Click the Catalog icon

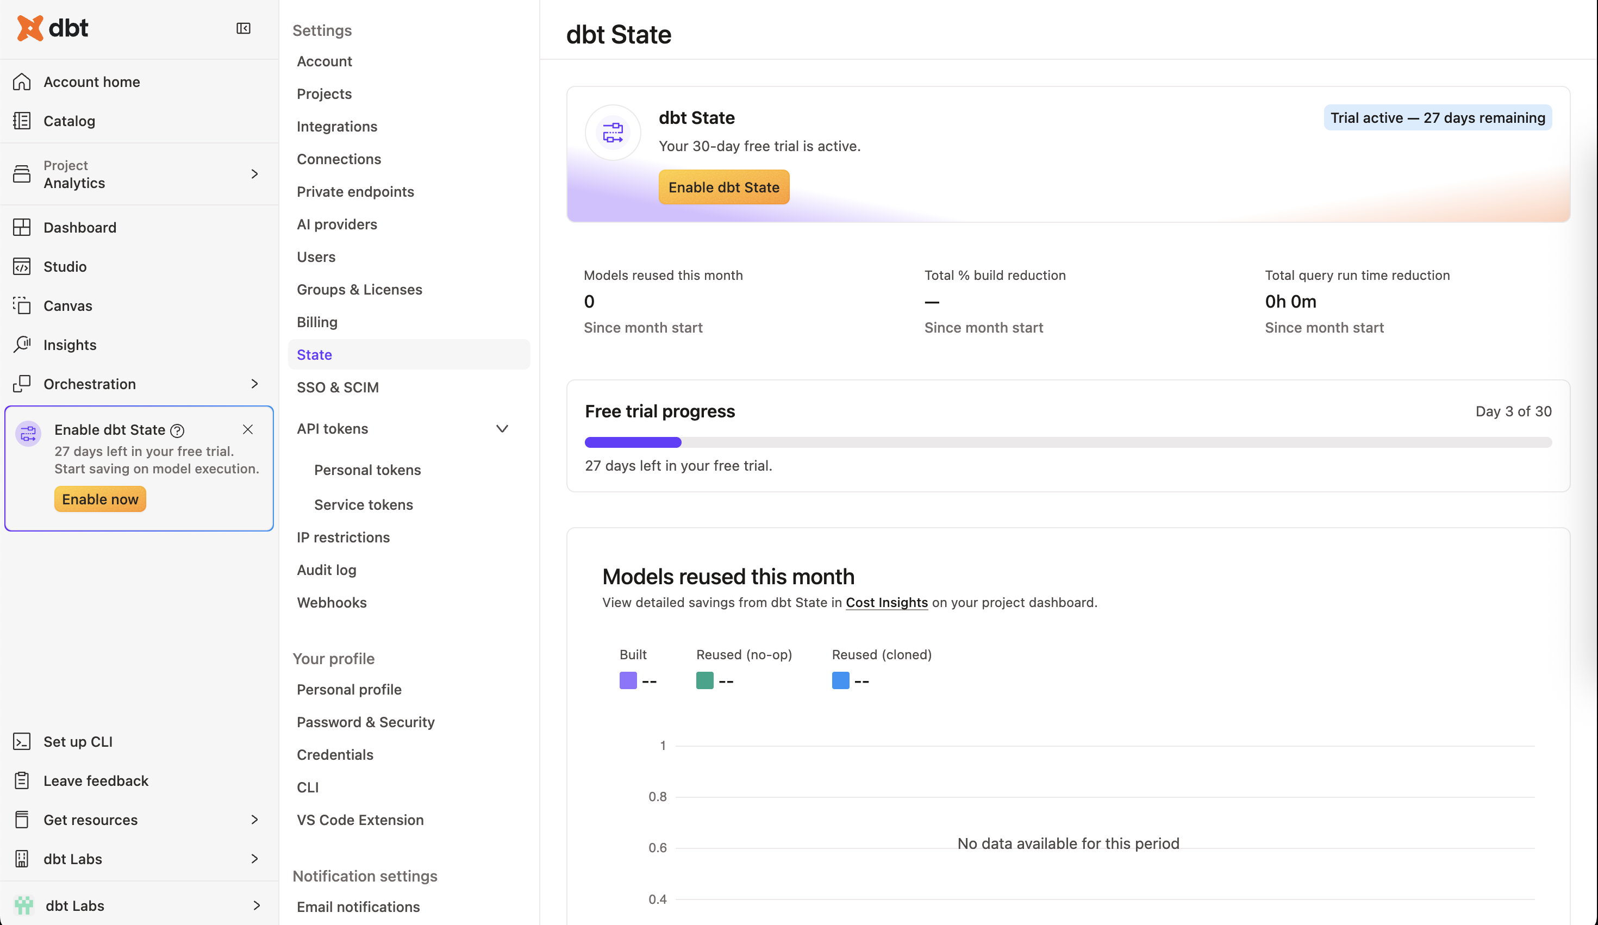coord(22,121)
